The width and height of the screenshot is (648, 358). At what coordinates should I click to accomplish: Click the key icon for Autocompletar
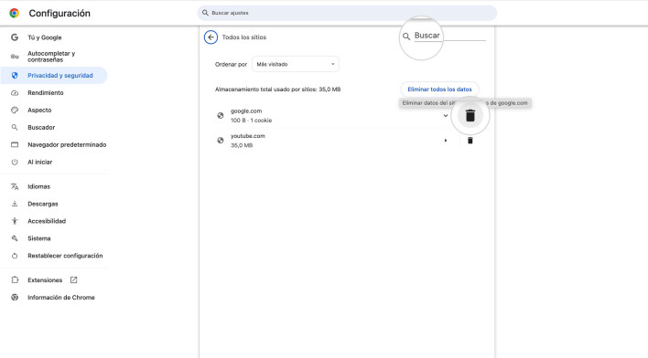coord(15,57)
